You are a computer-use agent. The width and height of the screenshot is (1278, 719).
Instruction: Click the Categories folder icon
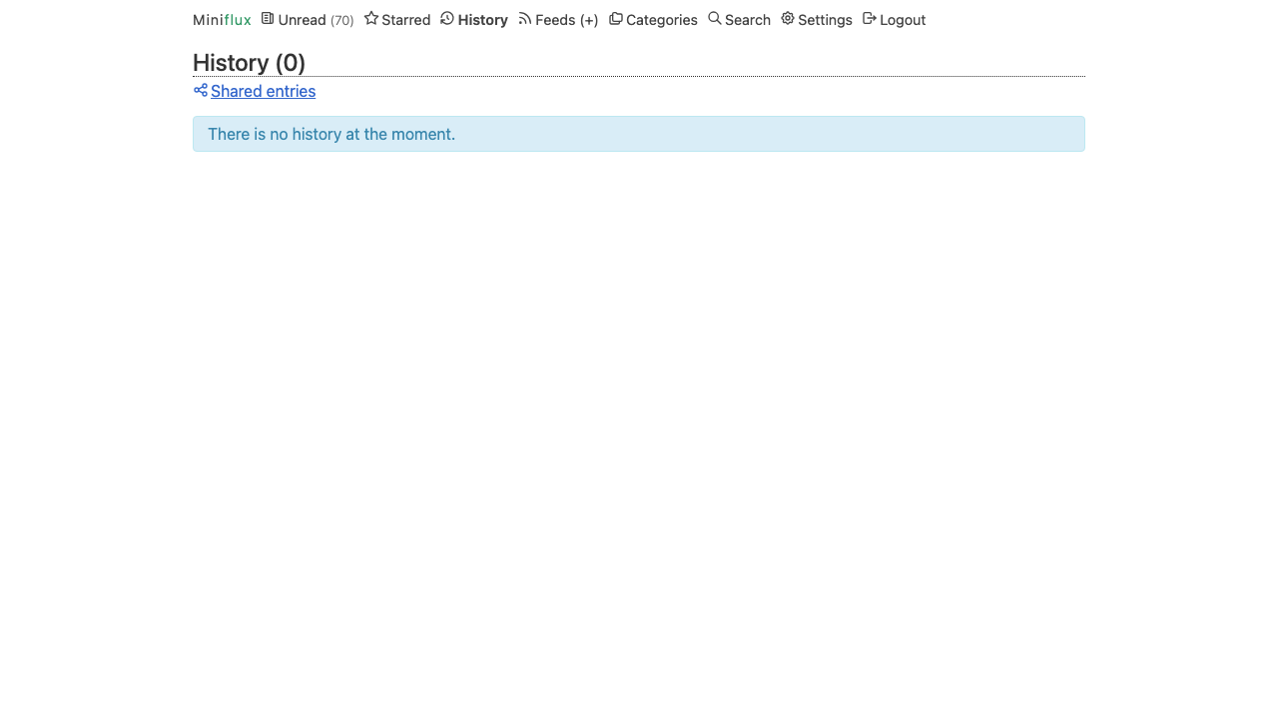pyautogui.click(x=616, y=18)
